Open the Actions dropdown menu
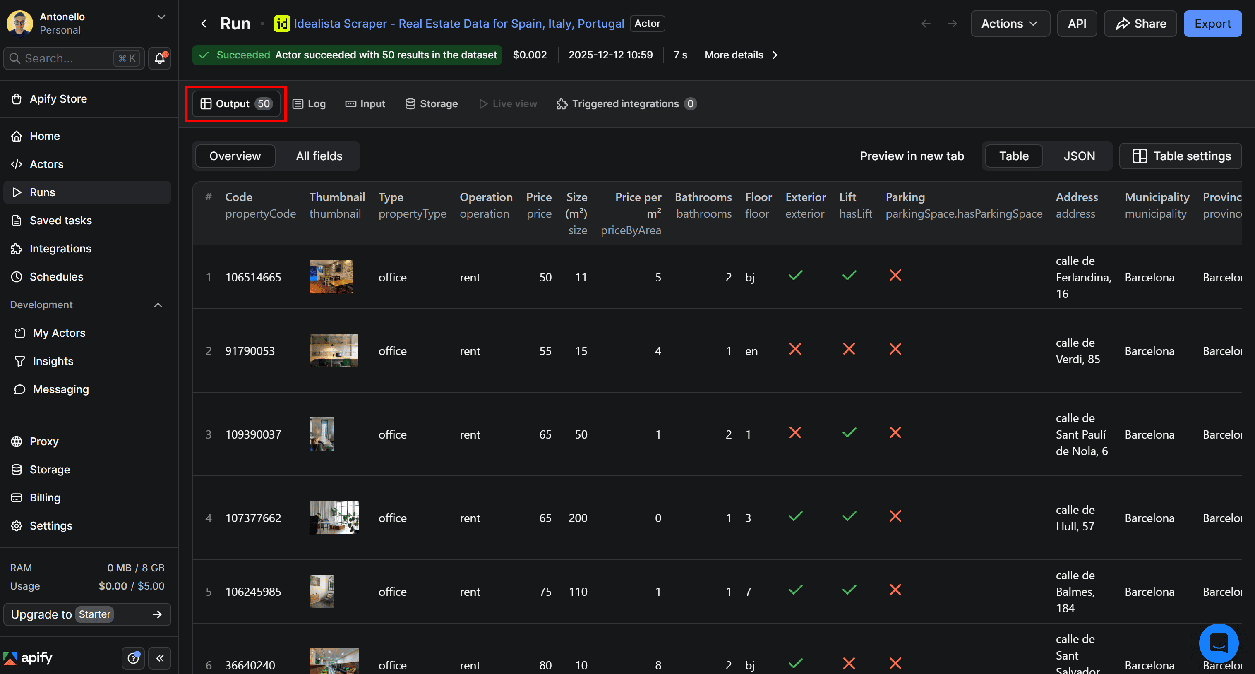The width and height of the screenshot is (1255, 674). click(x=1010, y=23)
